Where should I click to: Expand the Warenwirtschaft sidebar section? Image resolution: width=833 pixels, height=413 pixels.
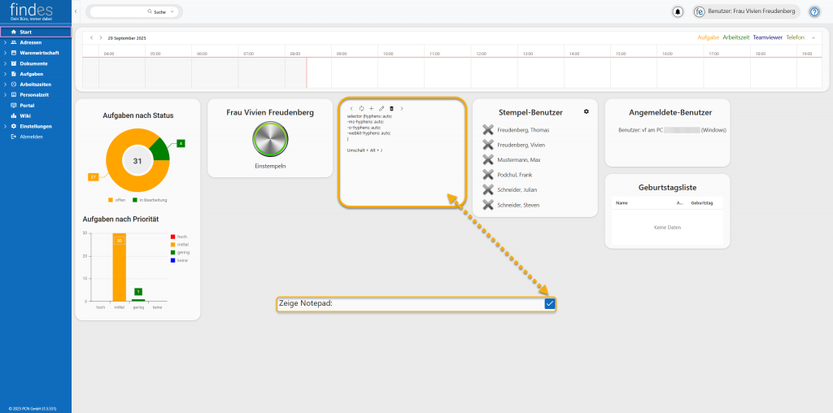coord(5,53)
